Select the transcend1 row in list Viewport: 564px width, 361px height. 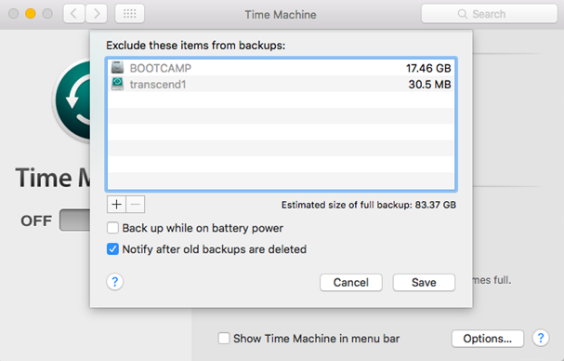[x=281, y=84]
